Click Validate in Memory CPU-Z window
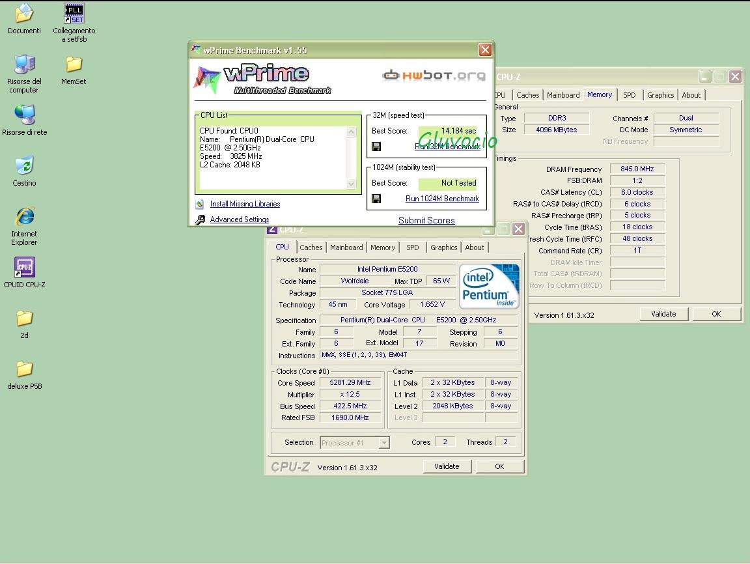Screen dimensions: 750x564 (663, 314)
